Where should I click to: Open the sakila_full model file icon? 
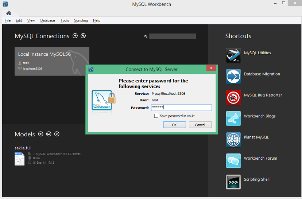(x=19, y=159)
